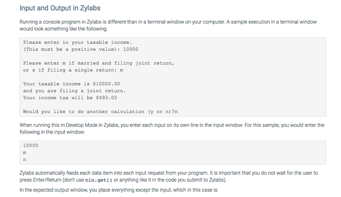Click the '$493.05' amount in terminal sample
The image size is (341, 197).
[107, 98]
